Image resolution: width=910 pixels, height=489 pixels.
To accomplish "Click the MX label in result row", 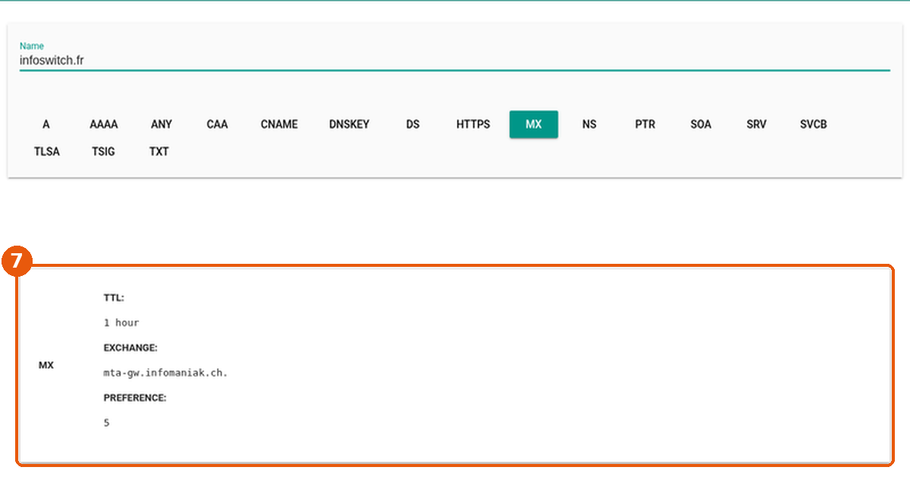I will (46, 365).
